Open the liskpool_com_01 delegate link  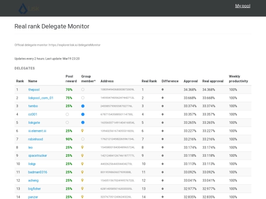[41, 98]
